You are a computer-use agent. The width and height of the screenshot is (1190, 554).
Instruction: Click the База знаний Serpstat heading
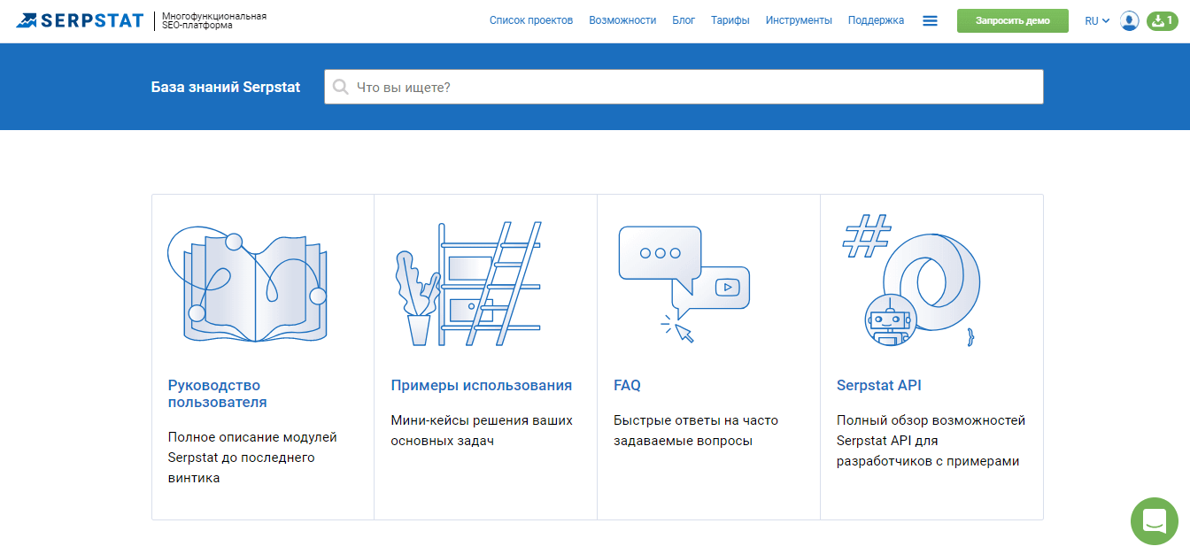(x=226, y=87)
